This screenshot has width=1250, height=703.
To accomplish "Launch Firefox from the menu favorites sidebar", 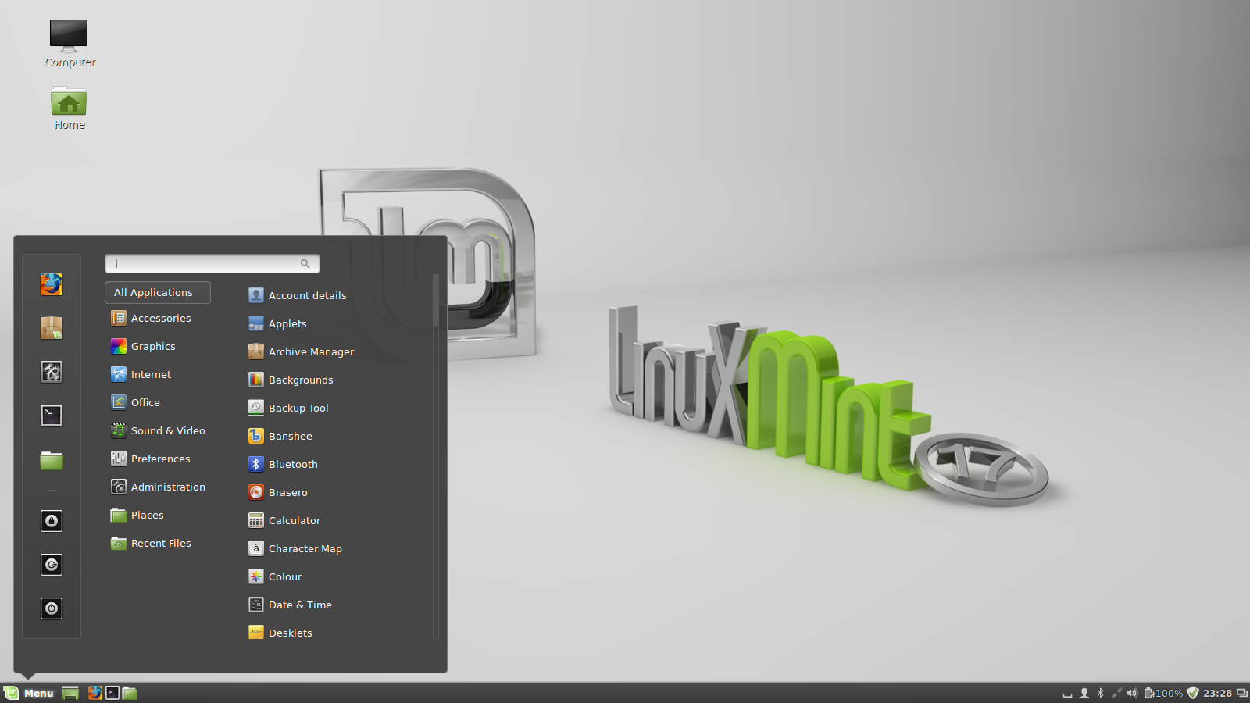I will pyautogui.click(x=52, y=284).
